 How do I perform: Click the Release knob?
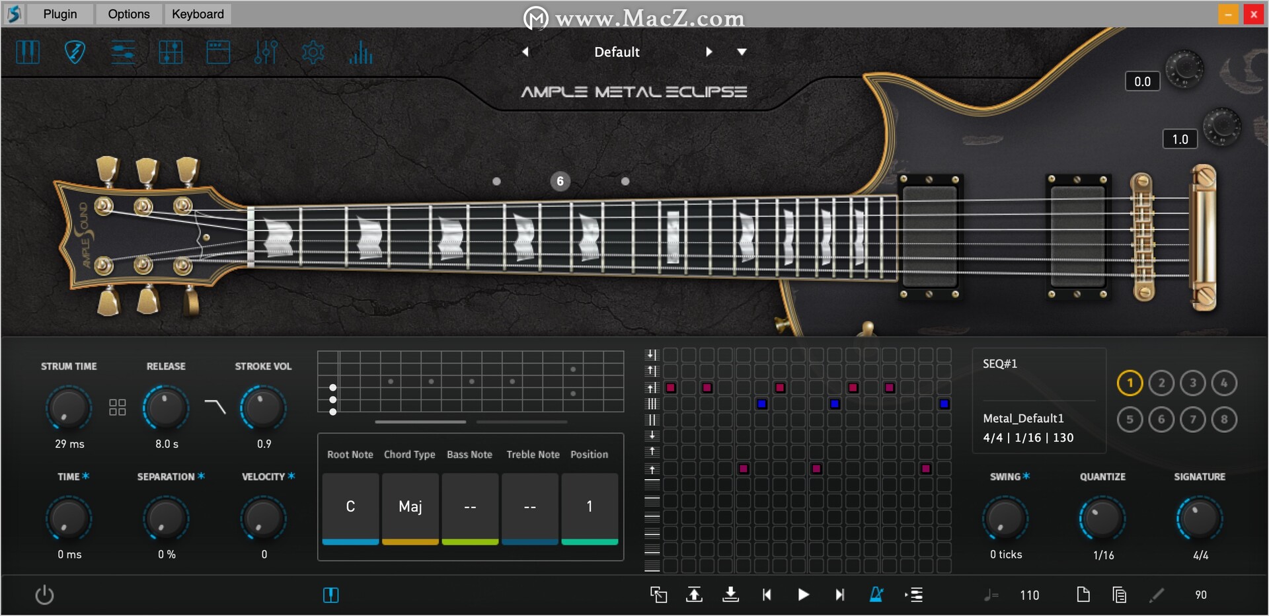pos(166,408)
